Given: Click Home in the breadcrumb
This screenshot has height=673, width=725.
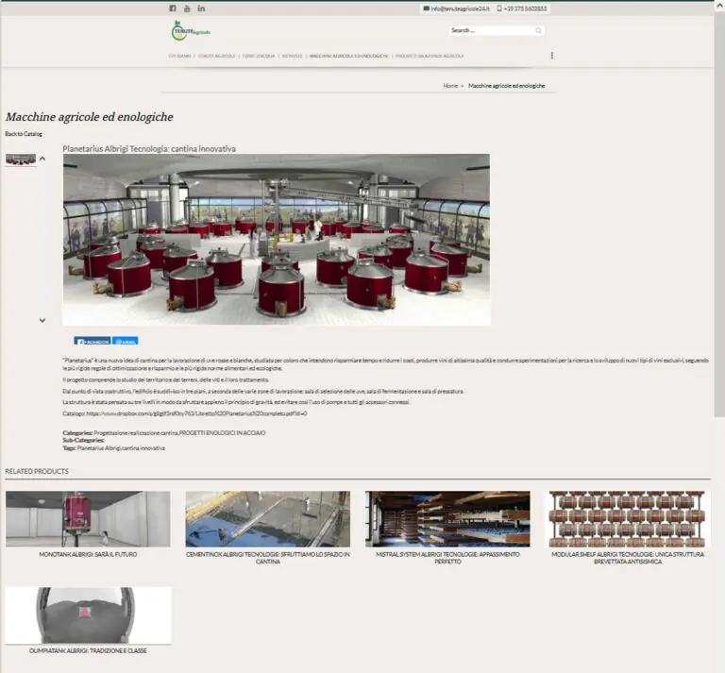Looking at the screenshot, I should [450, 86].
